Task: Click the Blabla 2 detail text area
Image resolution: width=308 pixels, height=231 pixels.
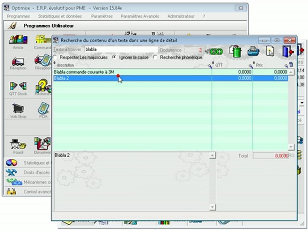Action: coord(132,181)
